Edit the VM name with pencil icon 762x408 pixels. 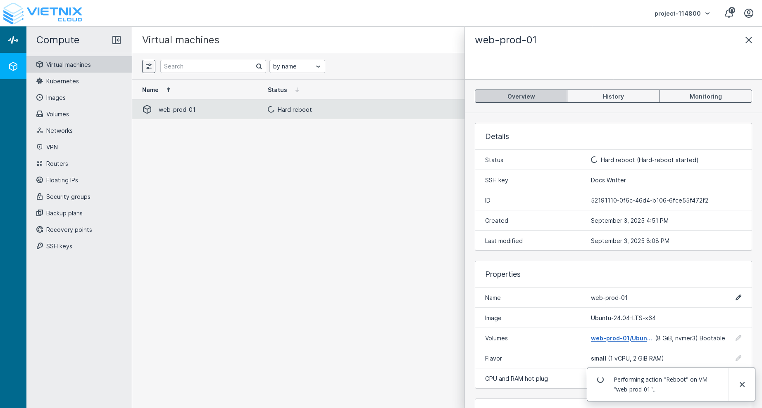pos(738,297)
